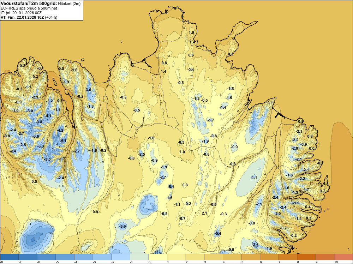Viewport: 353px width, 264px height.
Task: Select the pale blue legend swatch between -2 and -1
Action: [x=121, y=257]
